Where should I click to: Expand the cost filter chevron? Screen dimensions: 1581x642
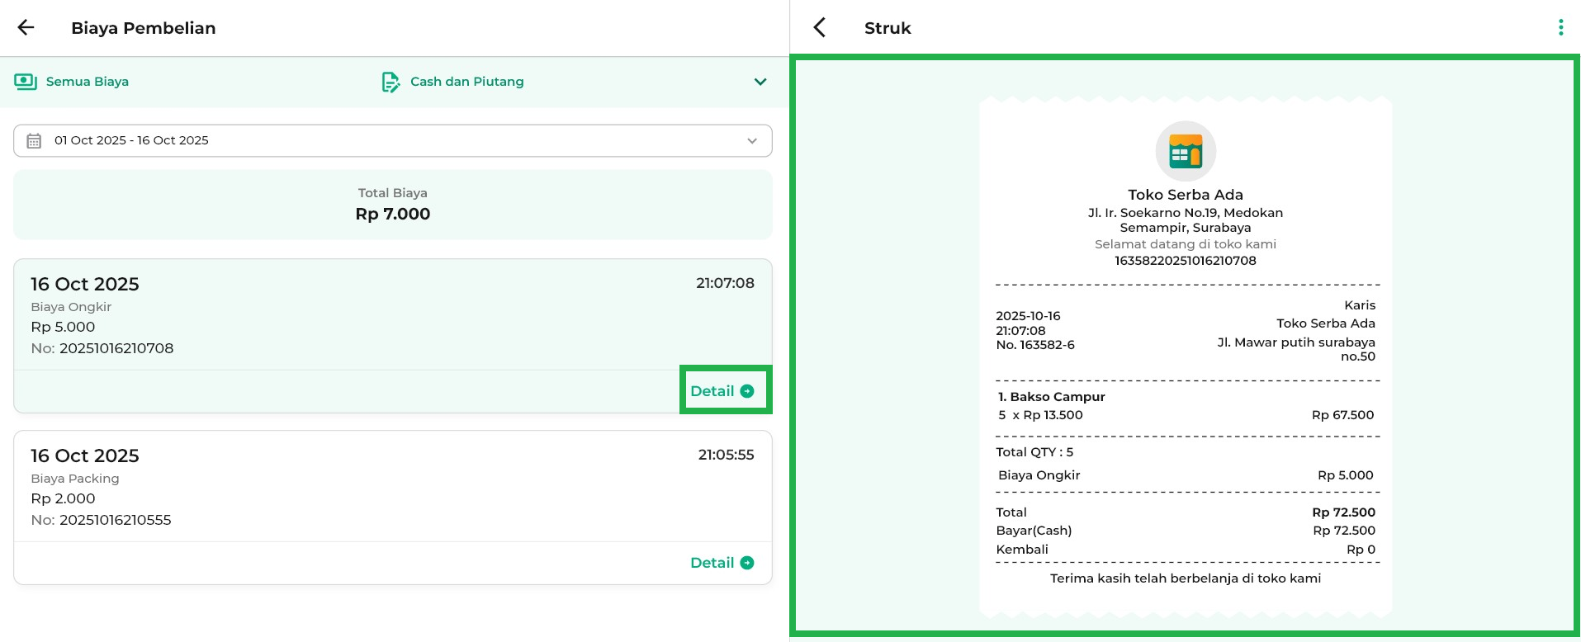click(x=760, y=82)
